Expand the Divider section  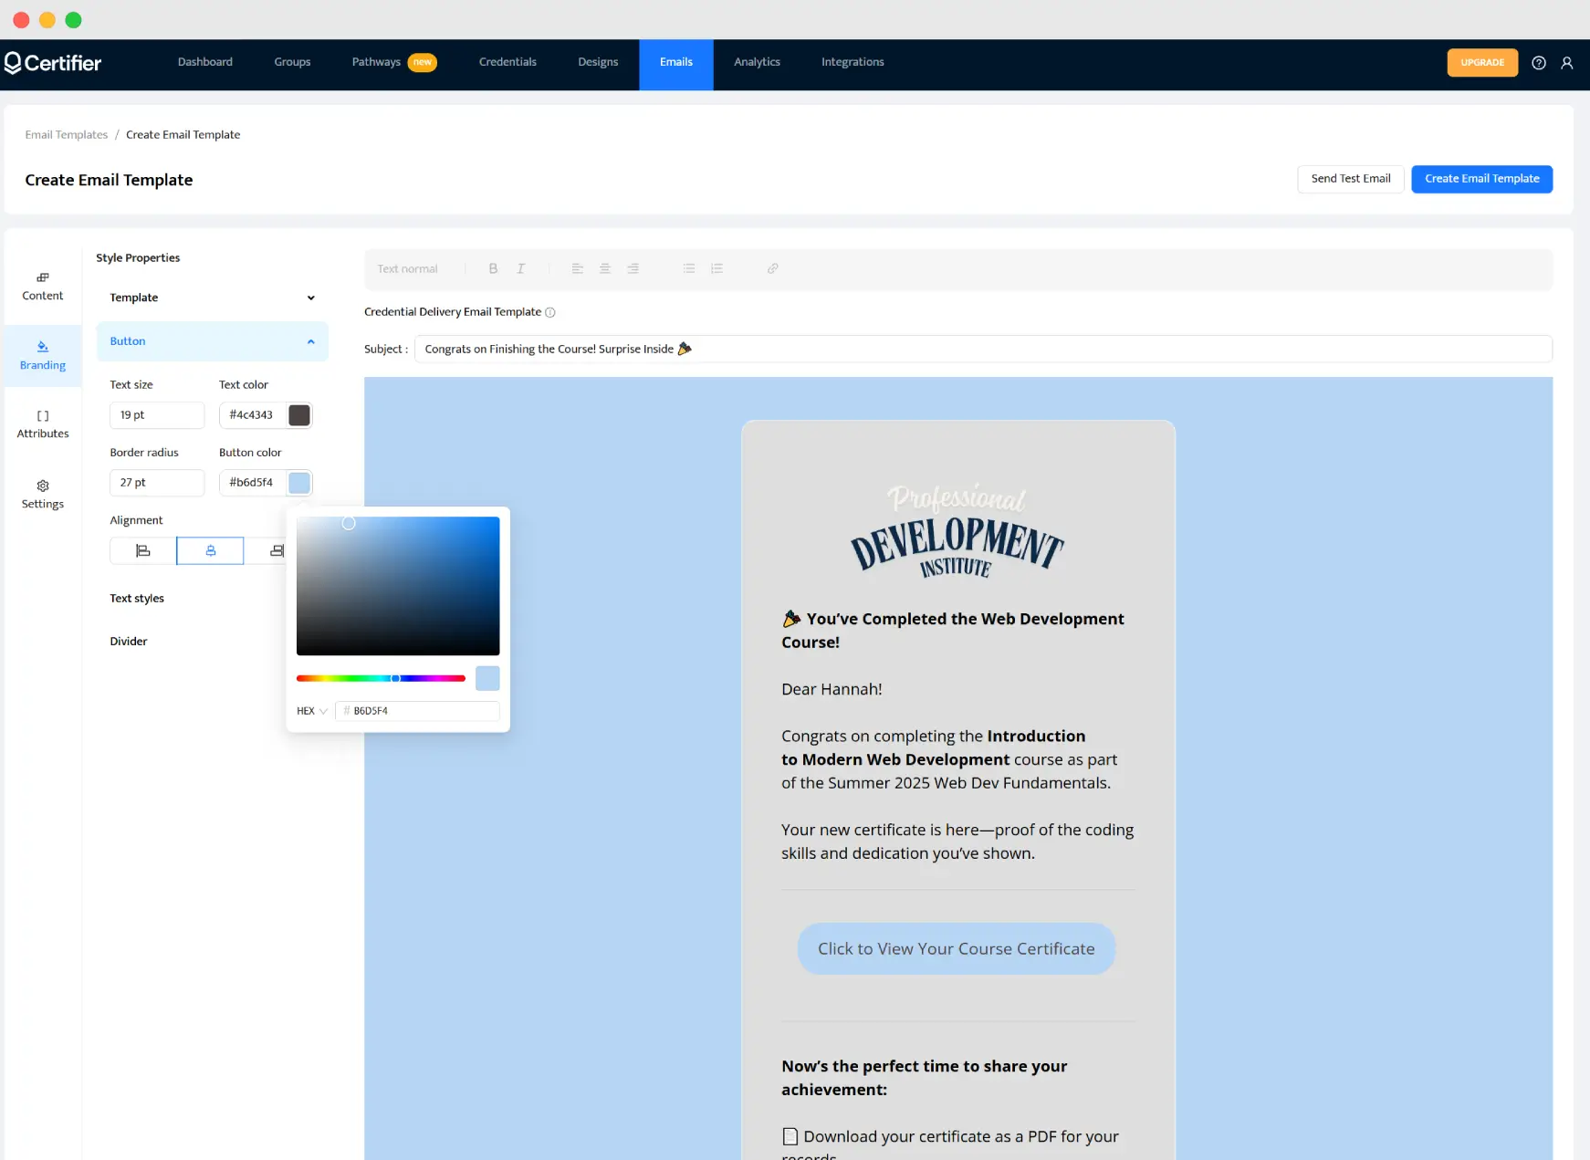129,642
